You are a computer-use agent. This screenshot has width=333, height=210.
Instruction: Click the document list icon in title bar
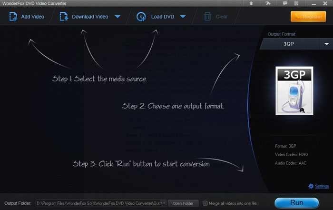296,3
